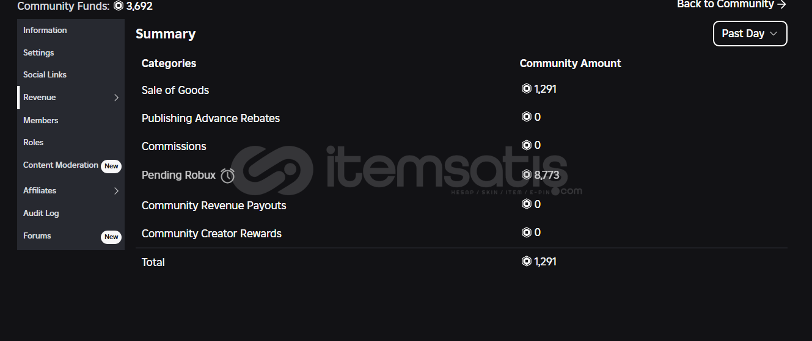The image size is (812, 341).
Task: Expand the Revenue submenu chevron
Action: click(x=116, y=98)
